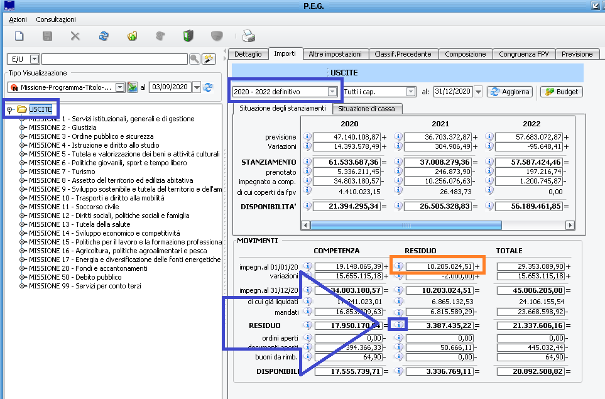
Task: Open the 2020 - 2022 definitivo dropdown
Action: [x=332, y=92]
